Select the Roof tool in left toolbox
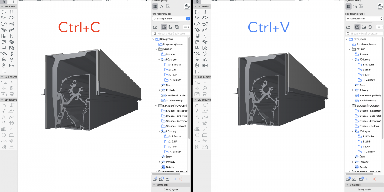This screenshot has width=384, height=192. pos(4,24)
